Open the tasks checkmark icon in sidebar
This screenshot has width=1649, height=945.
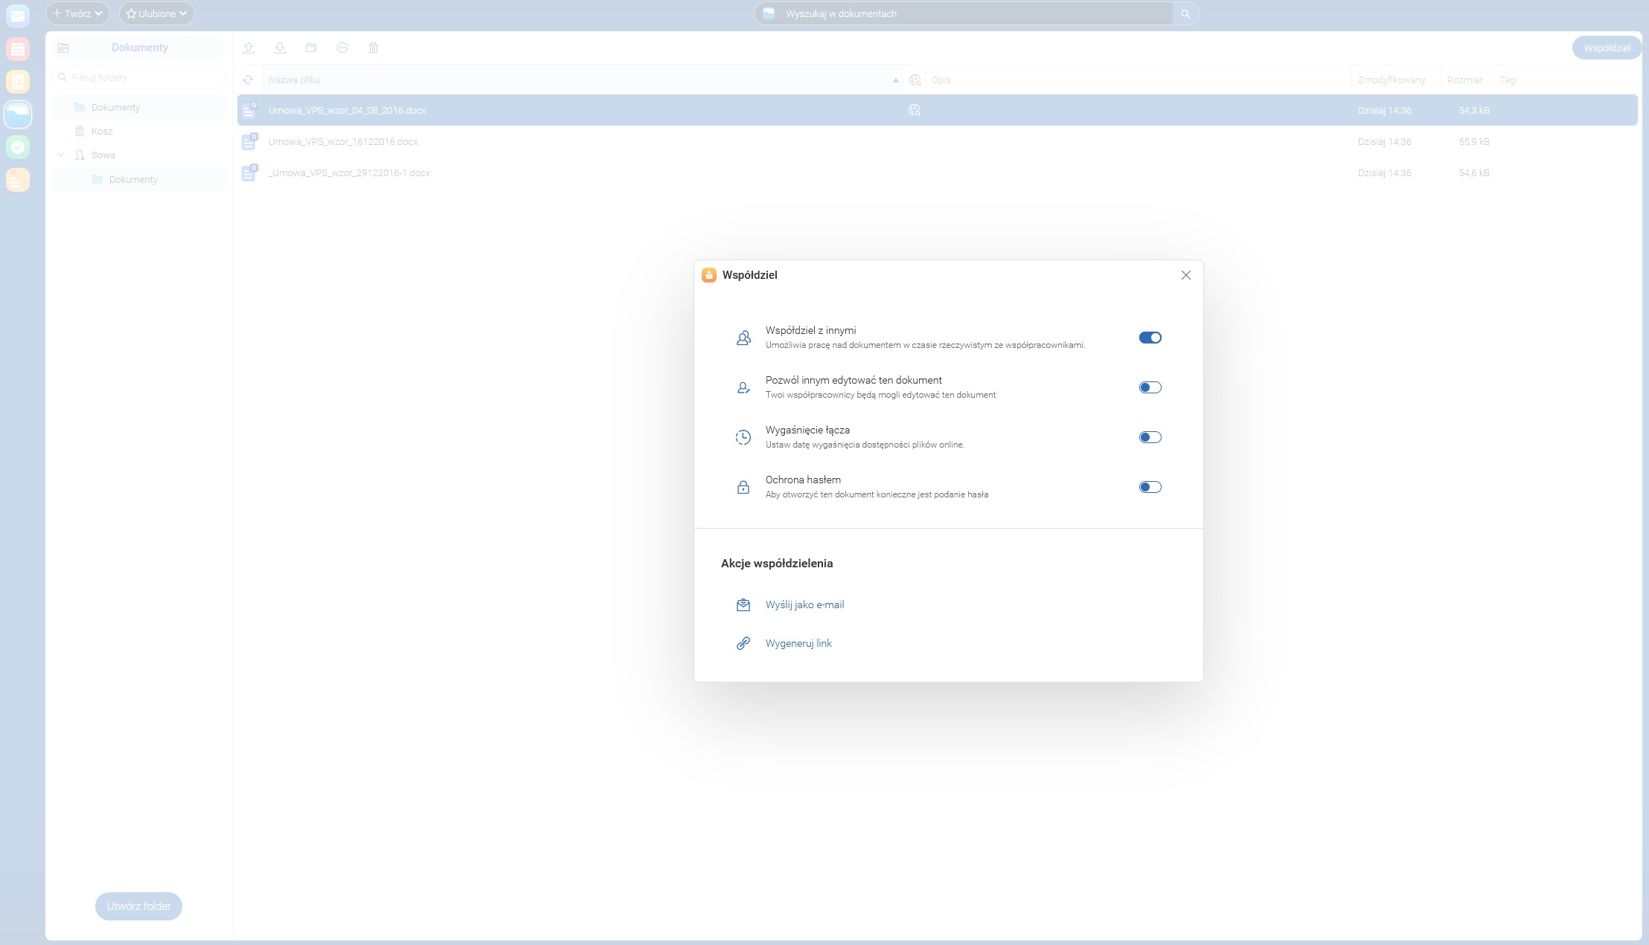point(18,147)
